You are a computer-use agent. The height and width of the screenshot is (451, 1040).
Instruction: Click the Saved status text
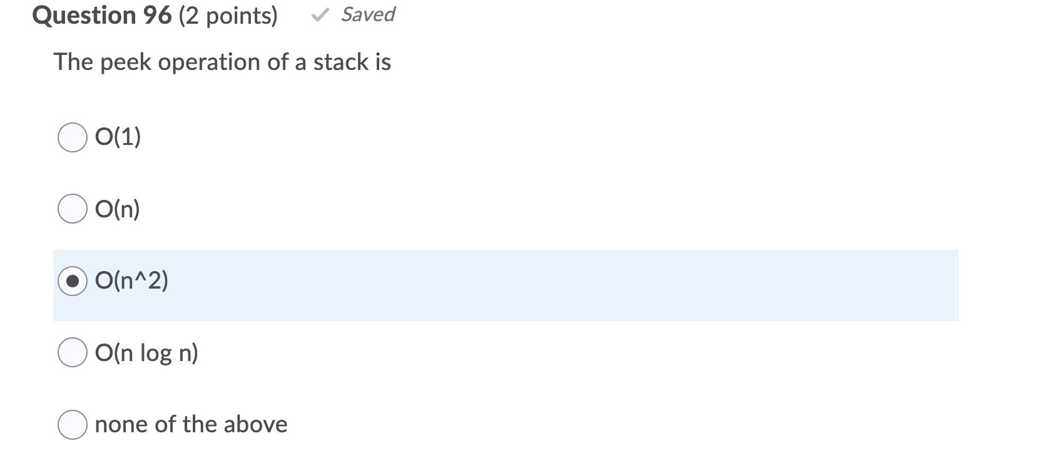pos(366,14)
